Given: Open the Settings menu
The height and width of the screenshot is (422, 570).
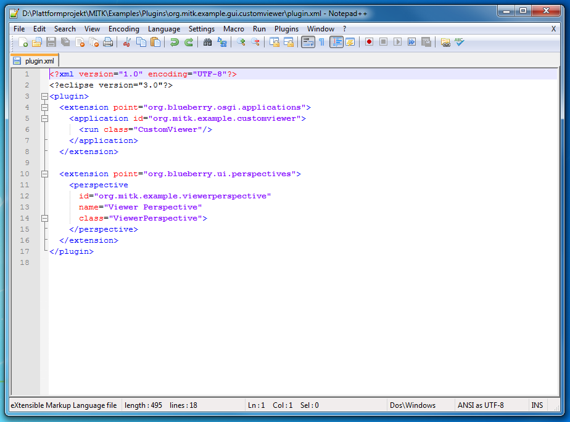Looking at the screenshot, I should (x=201, y=29).
